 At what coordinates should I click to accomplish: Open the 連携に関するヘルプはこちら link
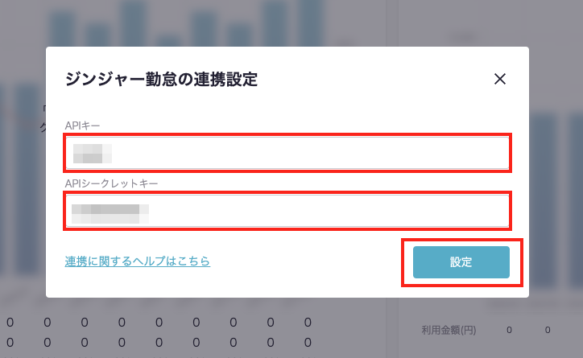click(x=138, y=261)
